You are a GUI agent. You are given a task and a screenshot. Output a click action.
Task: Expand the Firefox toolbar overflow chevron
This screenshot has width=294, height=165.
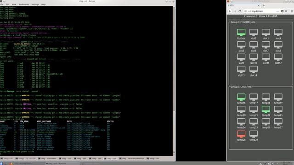286,11
